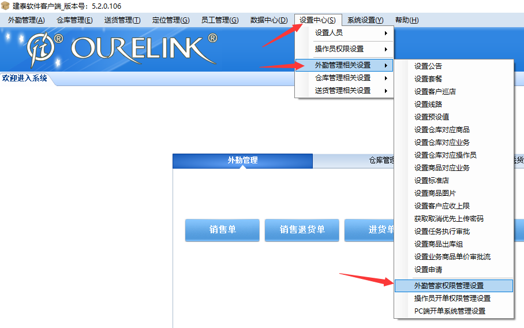Open the 外勤管理(A) menu
The height and width of the screenshot is (328, 524).
point(26,20)
